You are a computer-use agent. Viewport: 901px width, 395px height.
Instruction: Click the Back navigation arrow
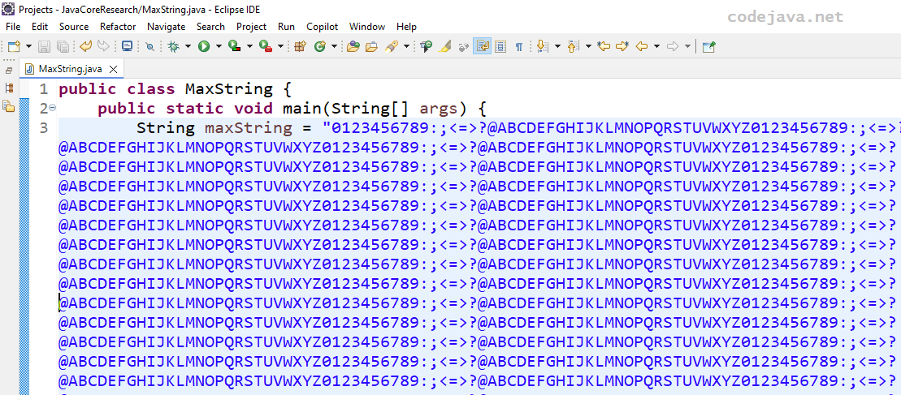(x=642, y=46)
